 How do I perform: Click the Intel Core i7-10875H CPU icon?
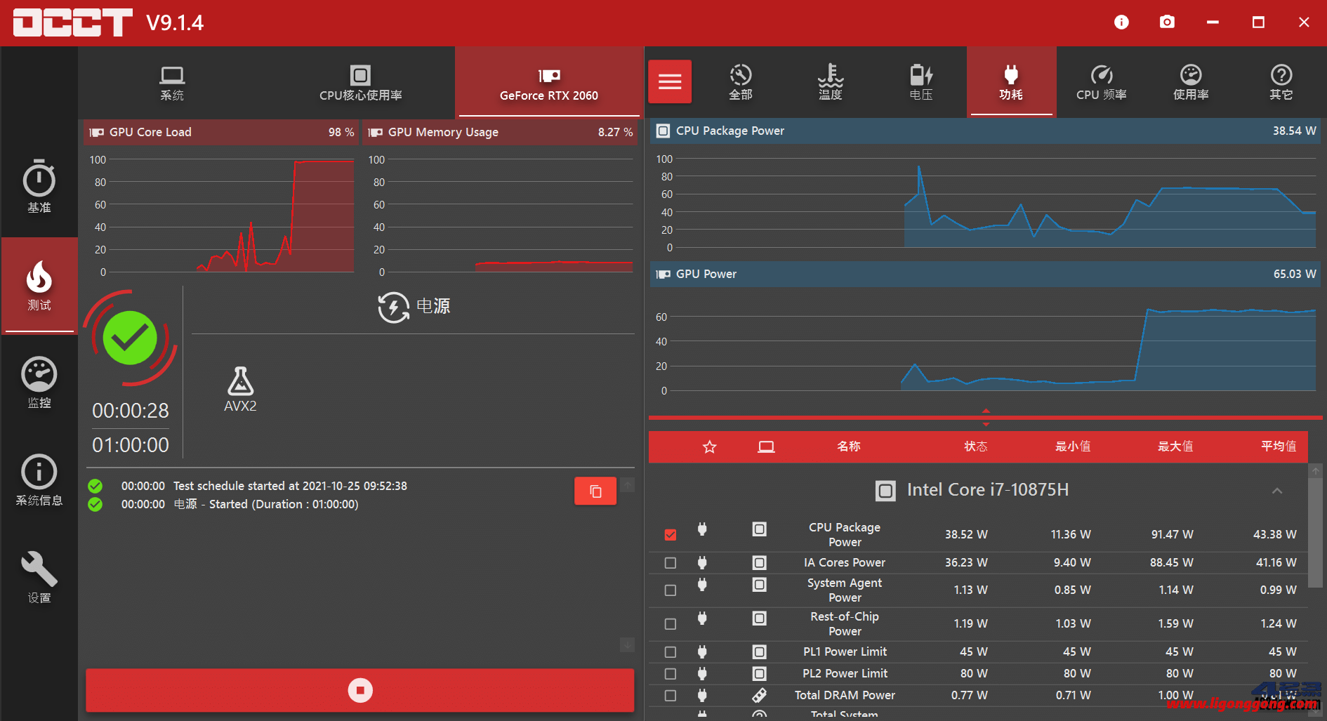click(885, 491)
